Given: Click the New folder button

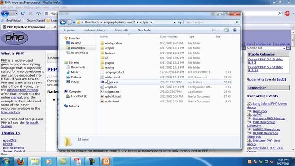Looking at the screenshot, I should [144, 30].
